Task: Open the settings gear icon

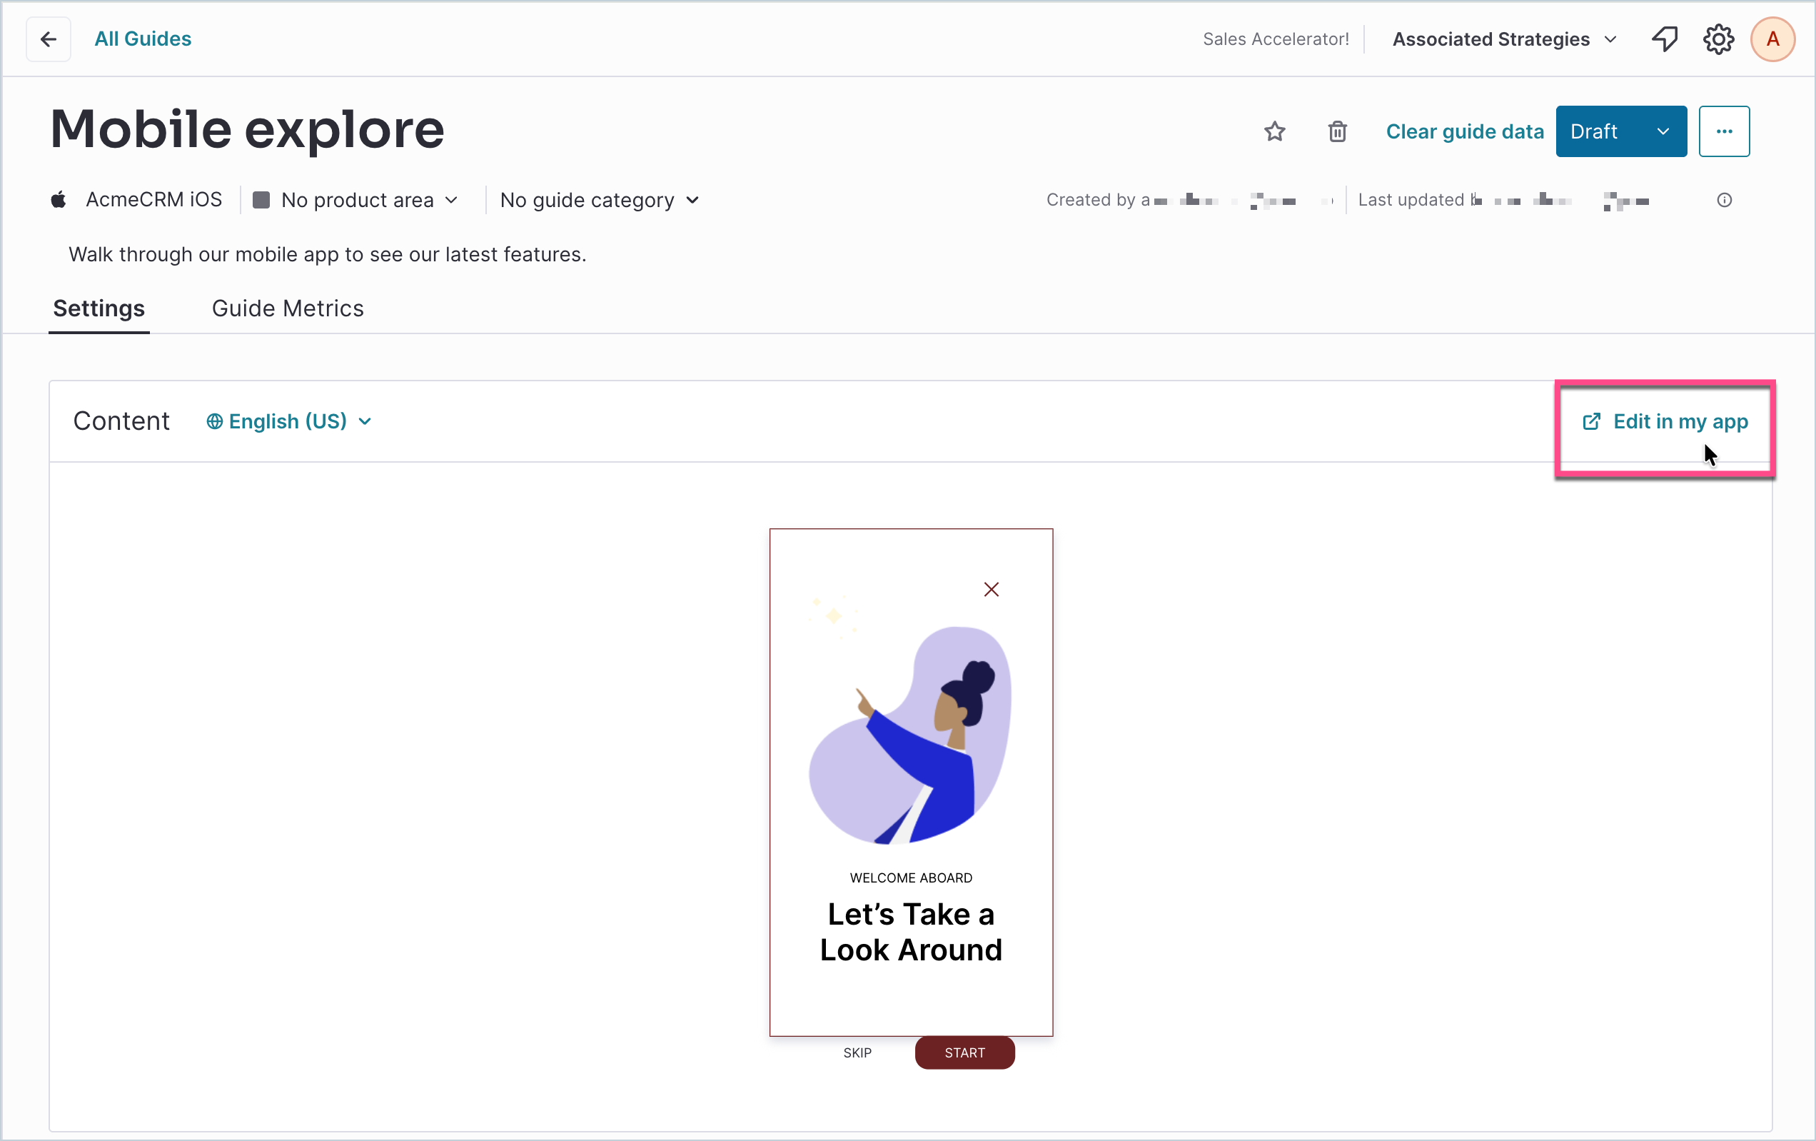Action: [1718, 39]
